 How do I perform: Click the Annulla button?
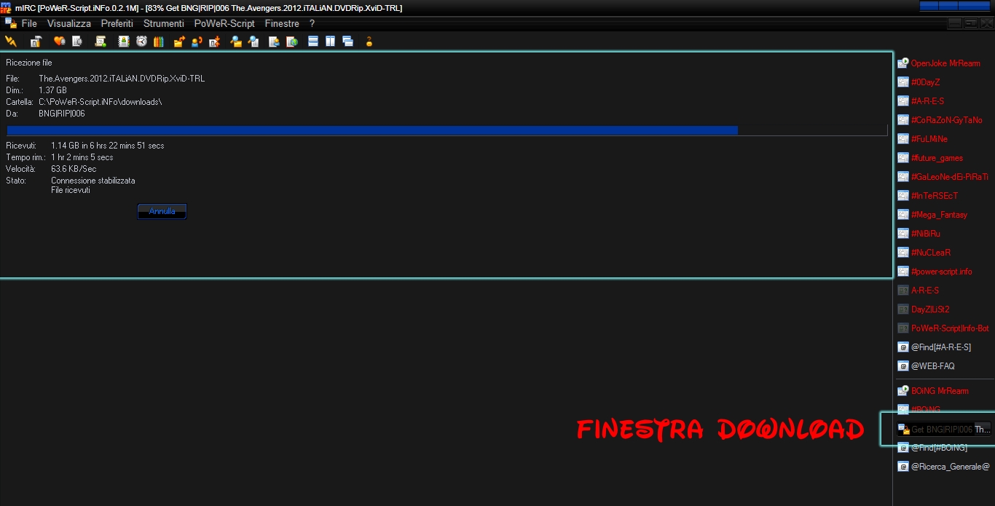tap(162, 211)
